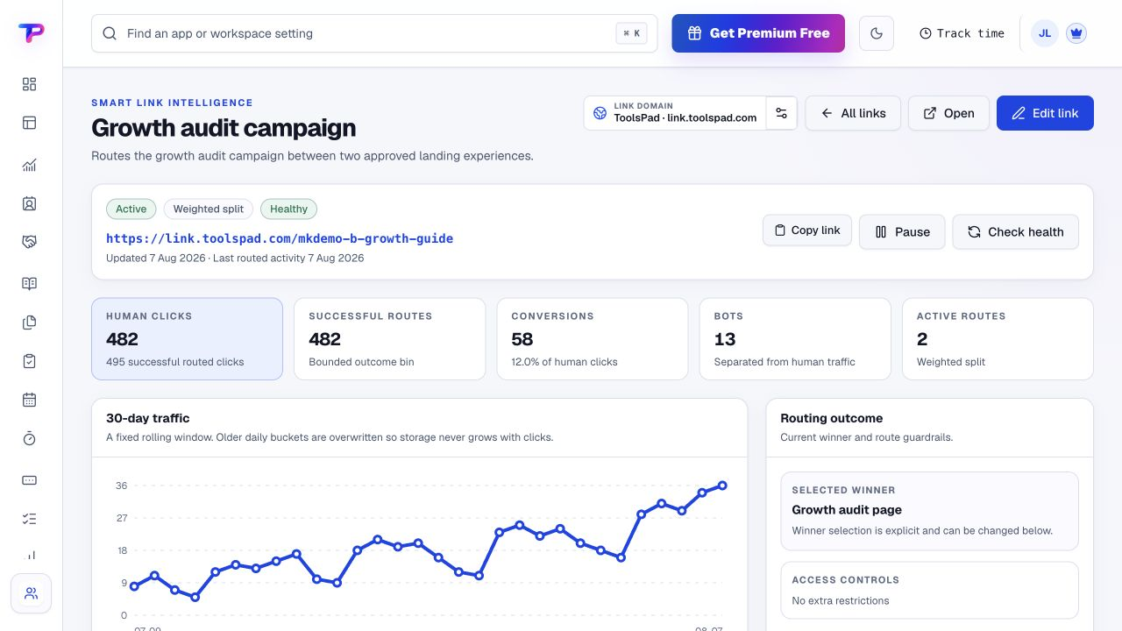Click the Selected Winner card
The image size is (1122, 631).
(x=929, y=512)
